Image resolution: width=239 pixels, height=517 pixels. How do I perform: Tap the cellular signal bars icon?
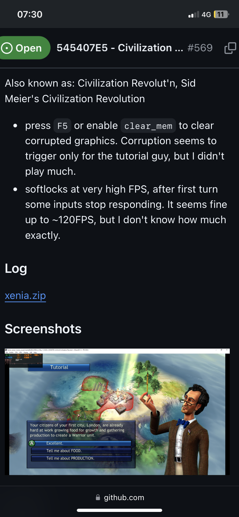pyautogui.click(x=193, y=14)
